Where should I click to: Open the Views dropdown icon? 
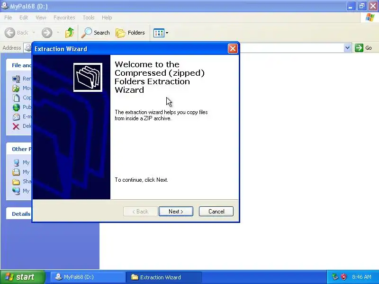click(x=161, y=33)
